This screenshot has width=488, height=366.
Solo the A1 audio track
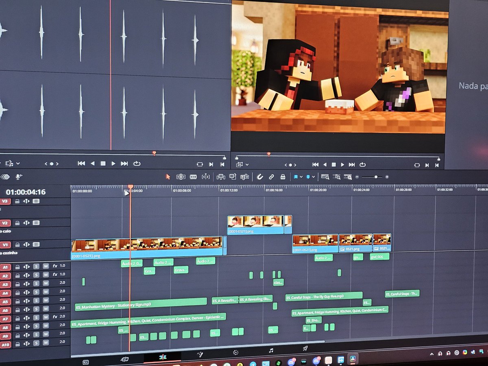pos(36,267)
